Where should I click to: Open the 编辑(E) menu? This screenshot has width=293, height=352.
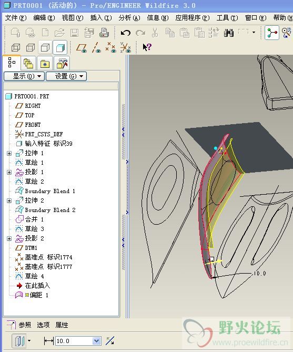pyautogui.click(x=44, y=18)
